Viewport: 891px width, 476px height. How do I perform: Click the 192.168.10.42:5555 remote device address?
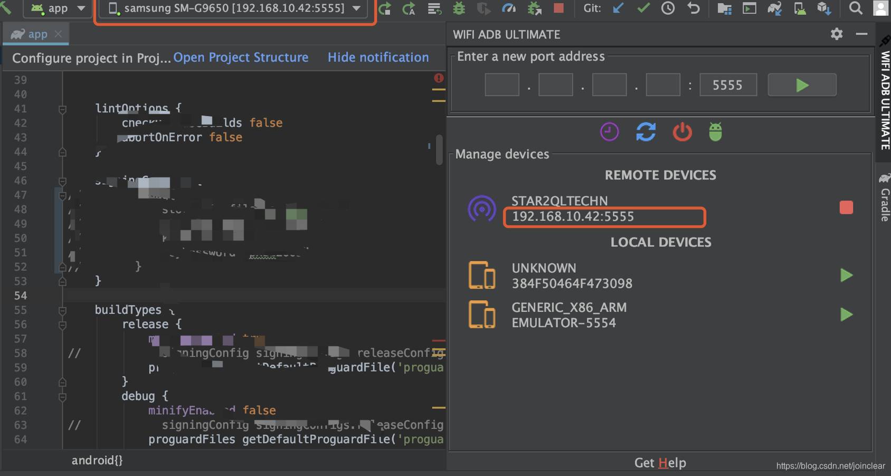pyautogui.click(x=573, y=216)
